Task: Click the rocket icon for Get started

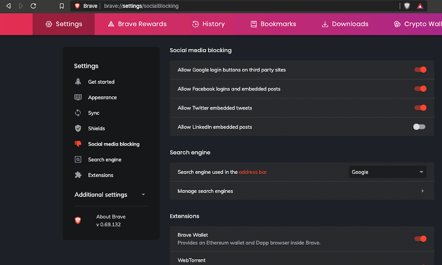Action: 78,82
